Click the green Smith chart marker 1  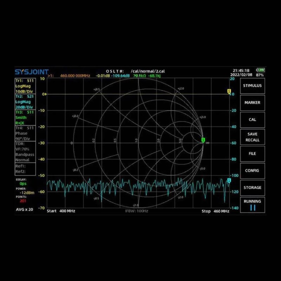[x=203, y=140]
